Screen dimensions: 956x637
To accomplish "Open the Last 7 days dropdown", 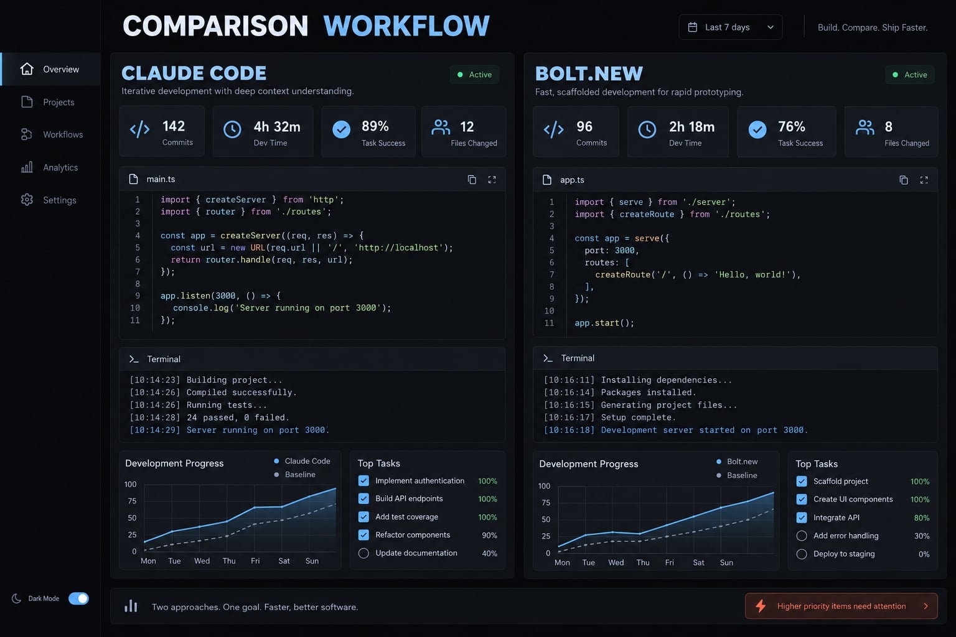I will pos(730,27).
